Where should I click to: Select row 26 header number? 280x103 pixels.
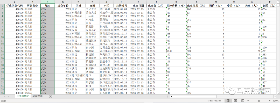[2, 93]
